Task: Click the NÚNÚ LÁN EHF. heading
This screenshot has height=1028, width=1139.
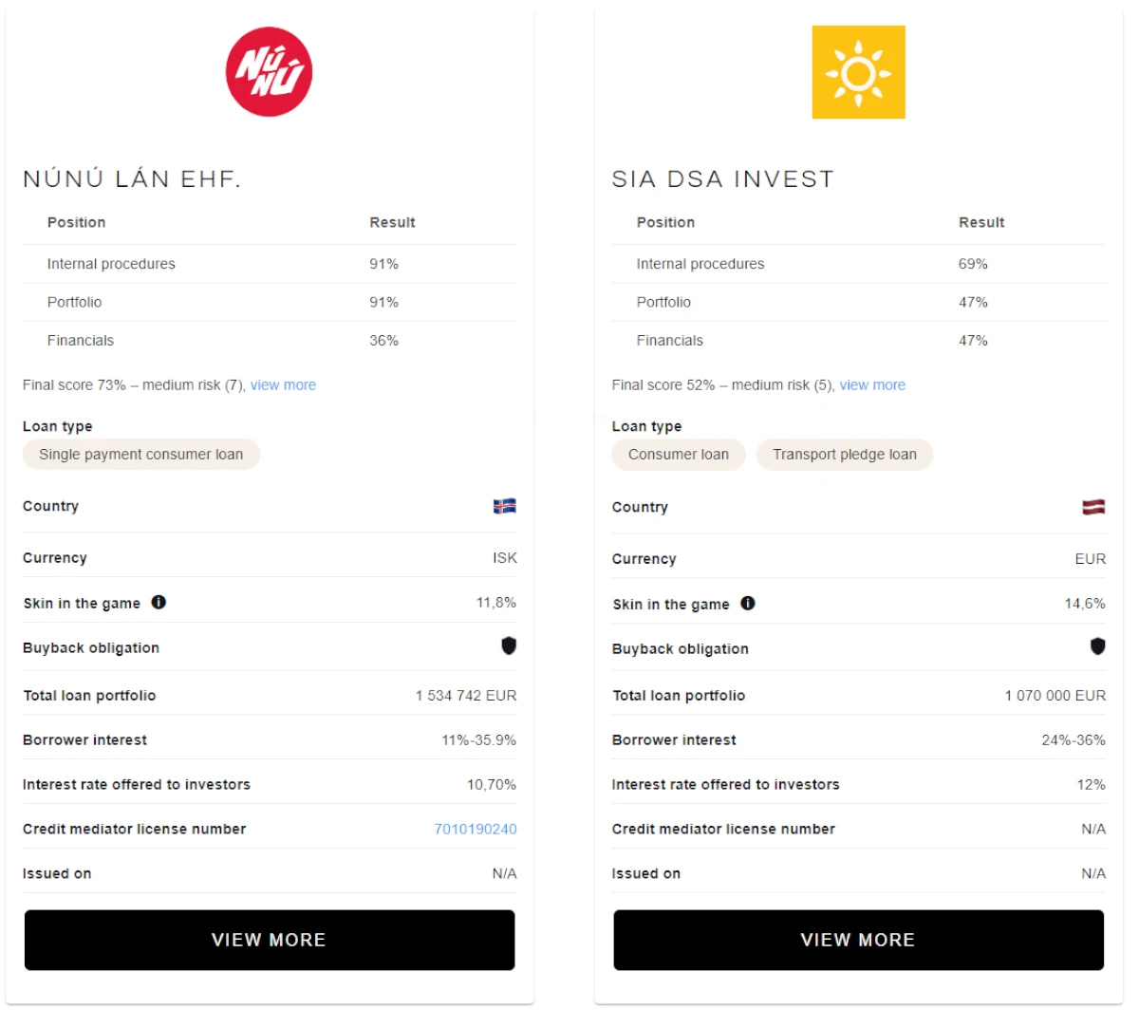Action: point(132,178)
